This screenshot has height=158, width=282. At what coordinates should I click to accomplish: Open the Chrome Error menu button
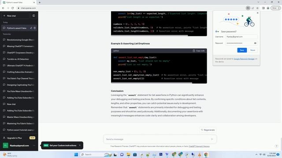pos(276,8)
